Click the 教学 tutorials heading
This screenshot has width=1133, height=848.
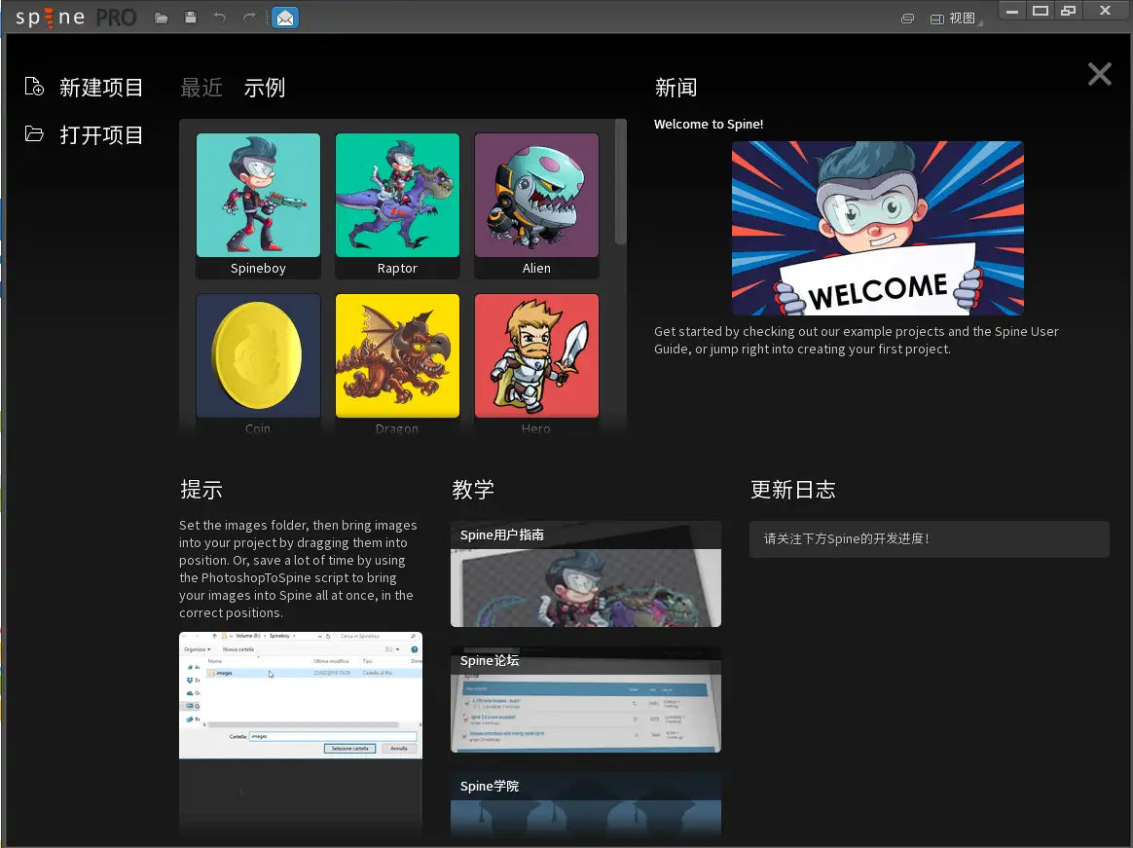click(x=472, y=490)
